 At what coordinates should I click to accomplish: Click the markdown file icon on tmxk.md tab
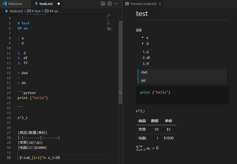coord(36,4)
